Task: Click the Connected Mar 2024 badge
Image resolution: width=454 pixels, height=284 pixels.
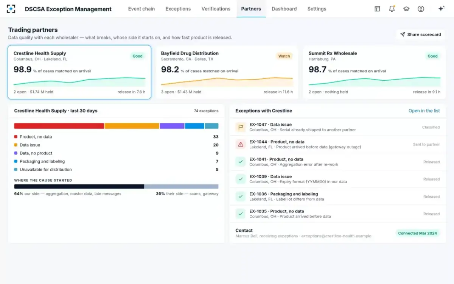Action: click(417, 233)
